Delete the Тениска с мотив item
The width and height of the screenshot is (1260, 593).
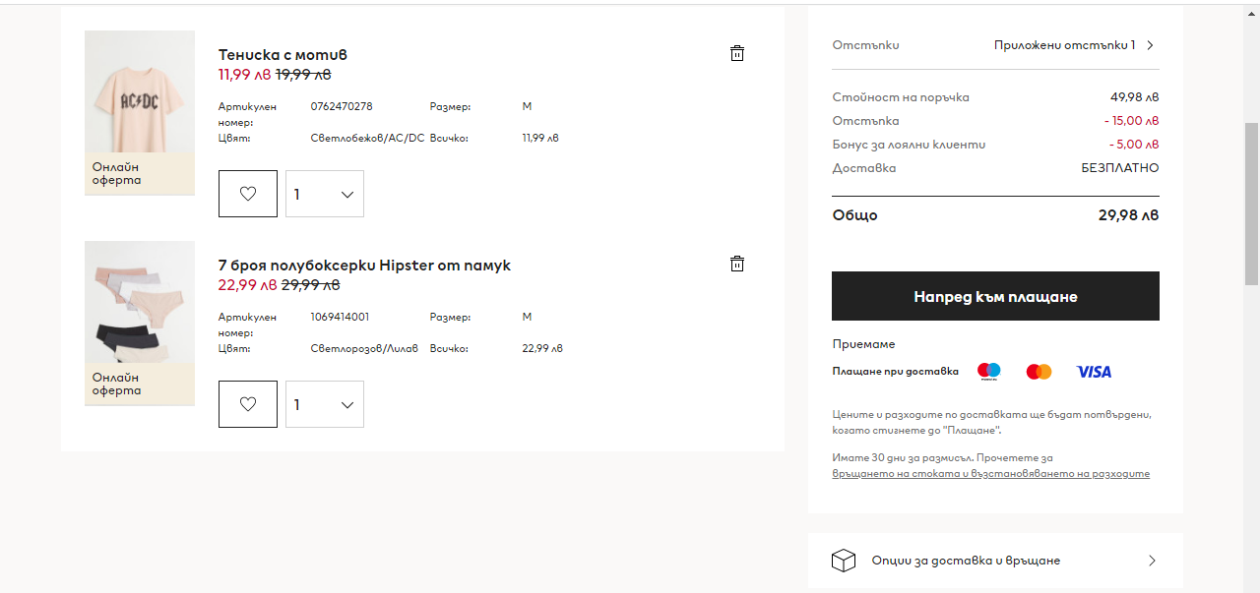click(737, 54)
